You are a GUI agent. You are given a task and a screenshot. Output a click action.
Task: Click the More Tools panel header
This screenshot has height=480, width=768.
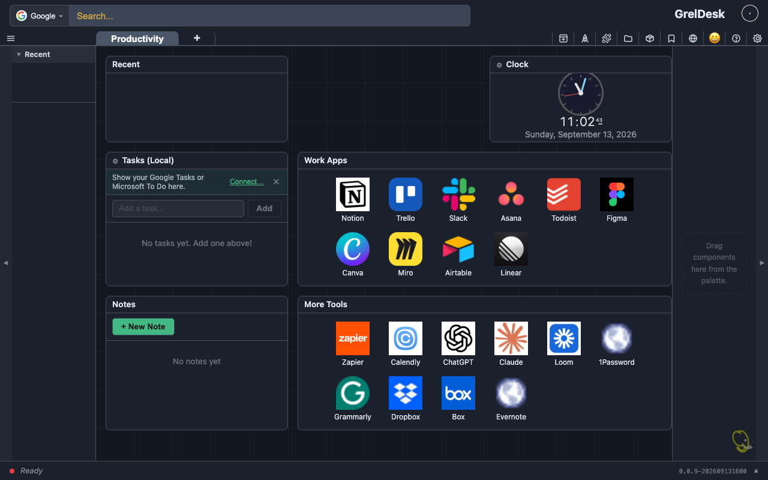(485, 305)
